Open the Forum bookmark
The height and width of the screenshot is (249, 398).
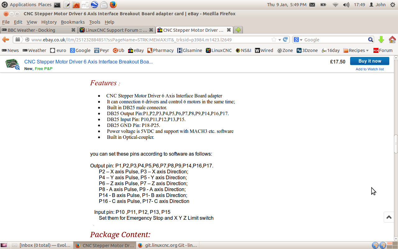383,50
